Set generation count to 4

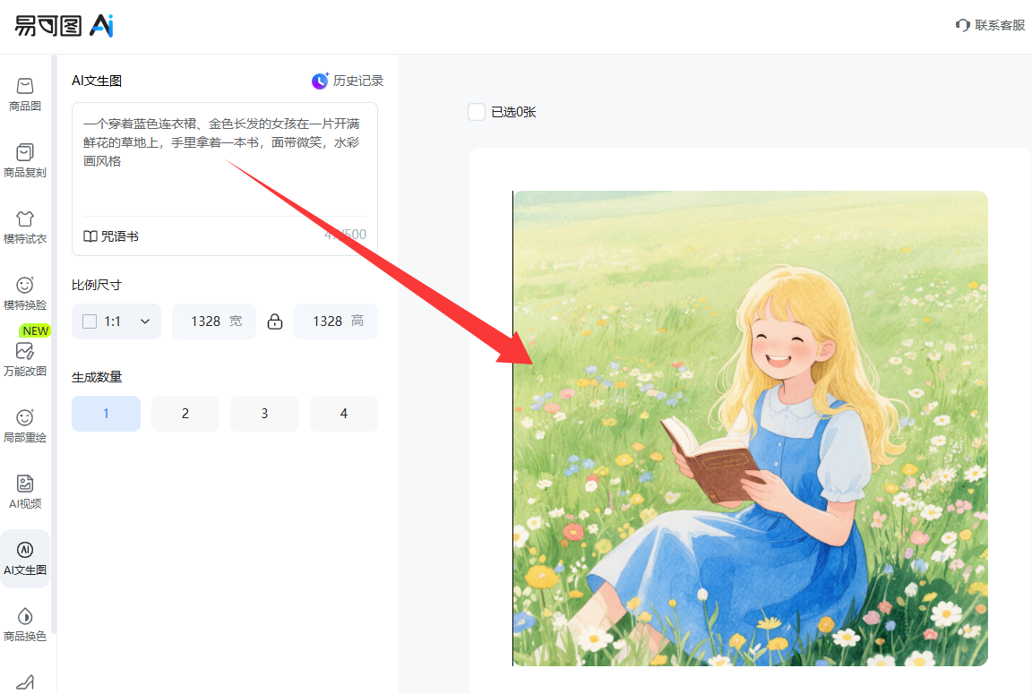[344, 413]
